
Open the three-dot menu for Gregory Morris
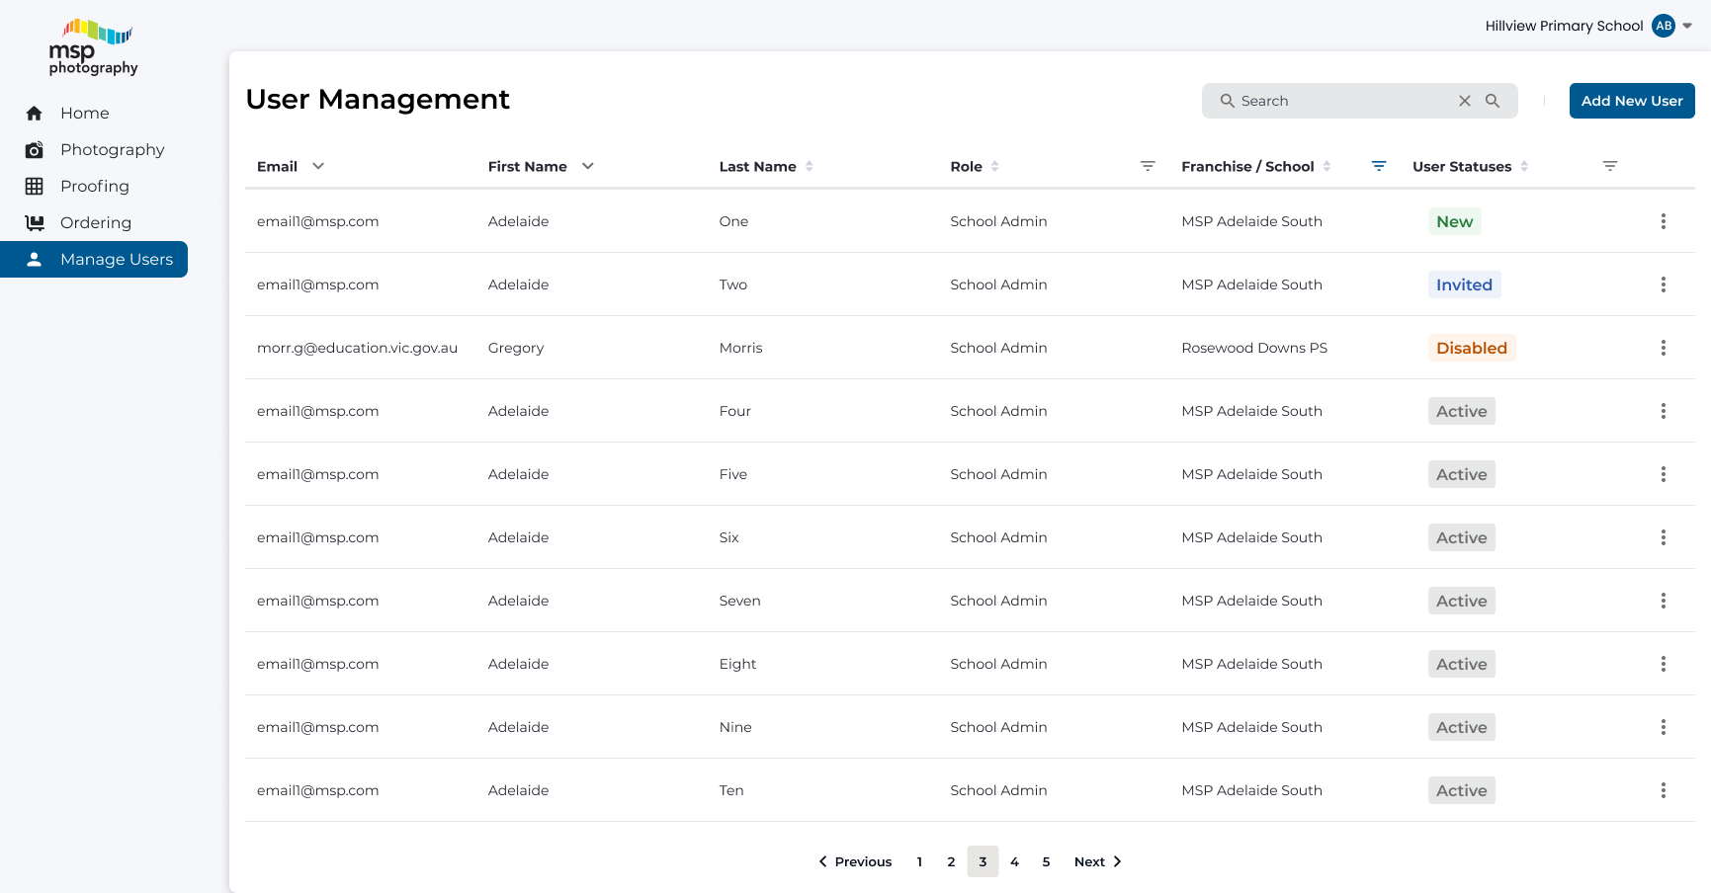1663,348
